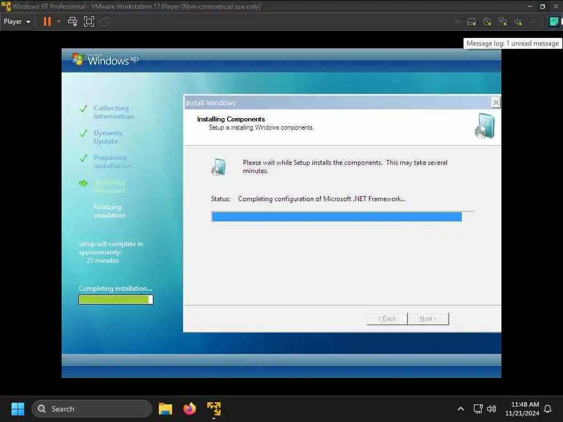This screenshot has height=422, width=563.
Task: Minimize the VMware Player window
Action: click(x=529, y=6)
